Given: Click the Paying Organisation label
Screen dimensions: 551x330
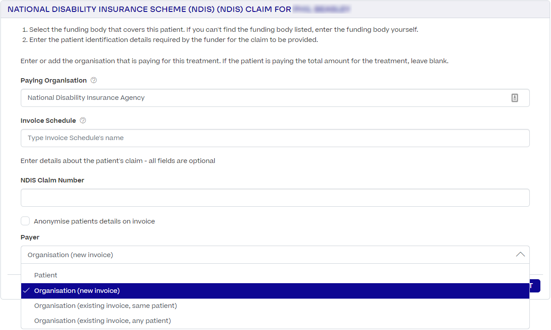Looking at the screenshot, I should [53, 80].
